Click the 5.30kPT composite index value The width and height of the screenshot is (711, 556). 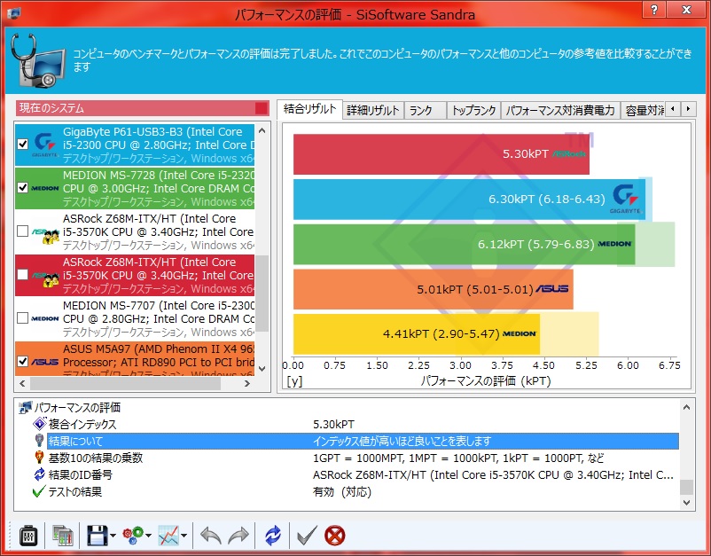tap(333, 425)
